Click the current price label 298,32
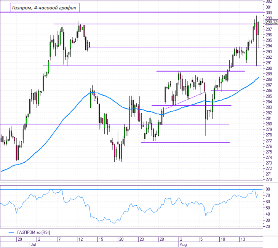 pyautogui.click(x=271, y=22)
